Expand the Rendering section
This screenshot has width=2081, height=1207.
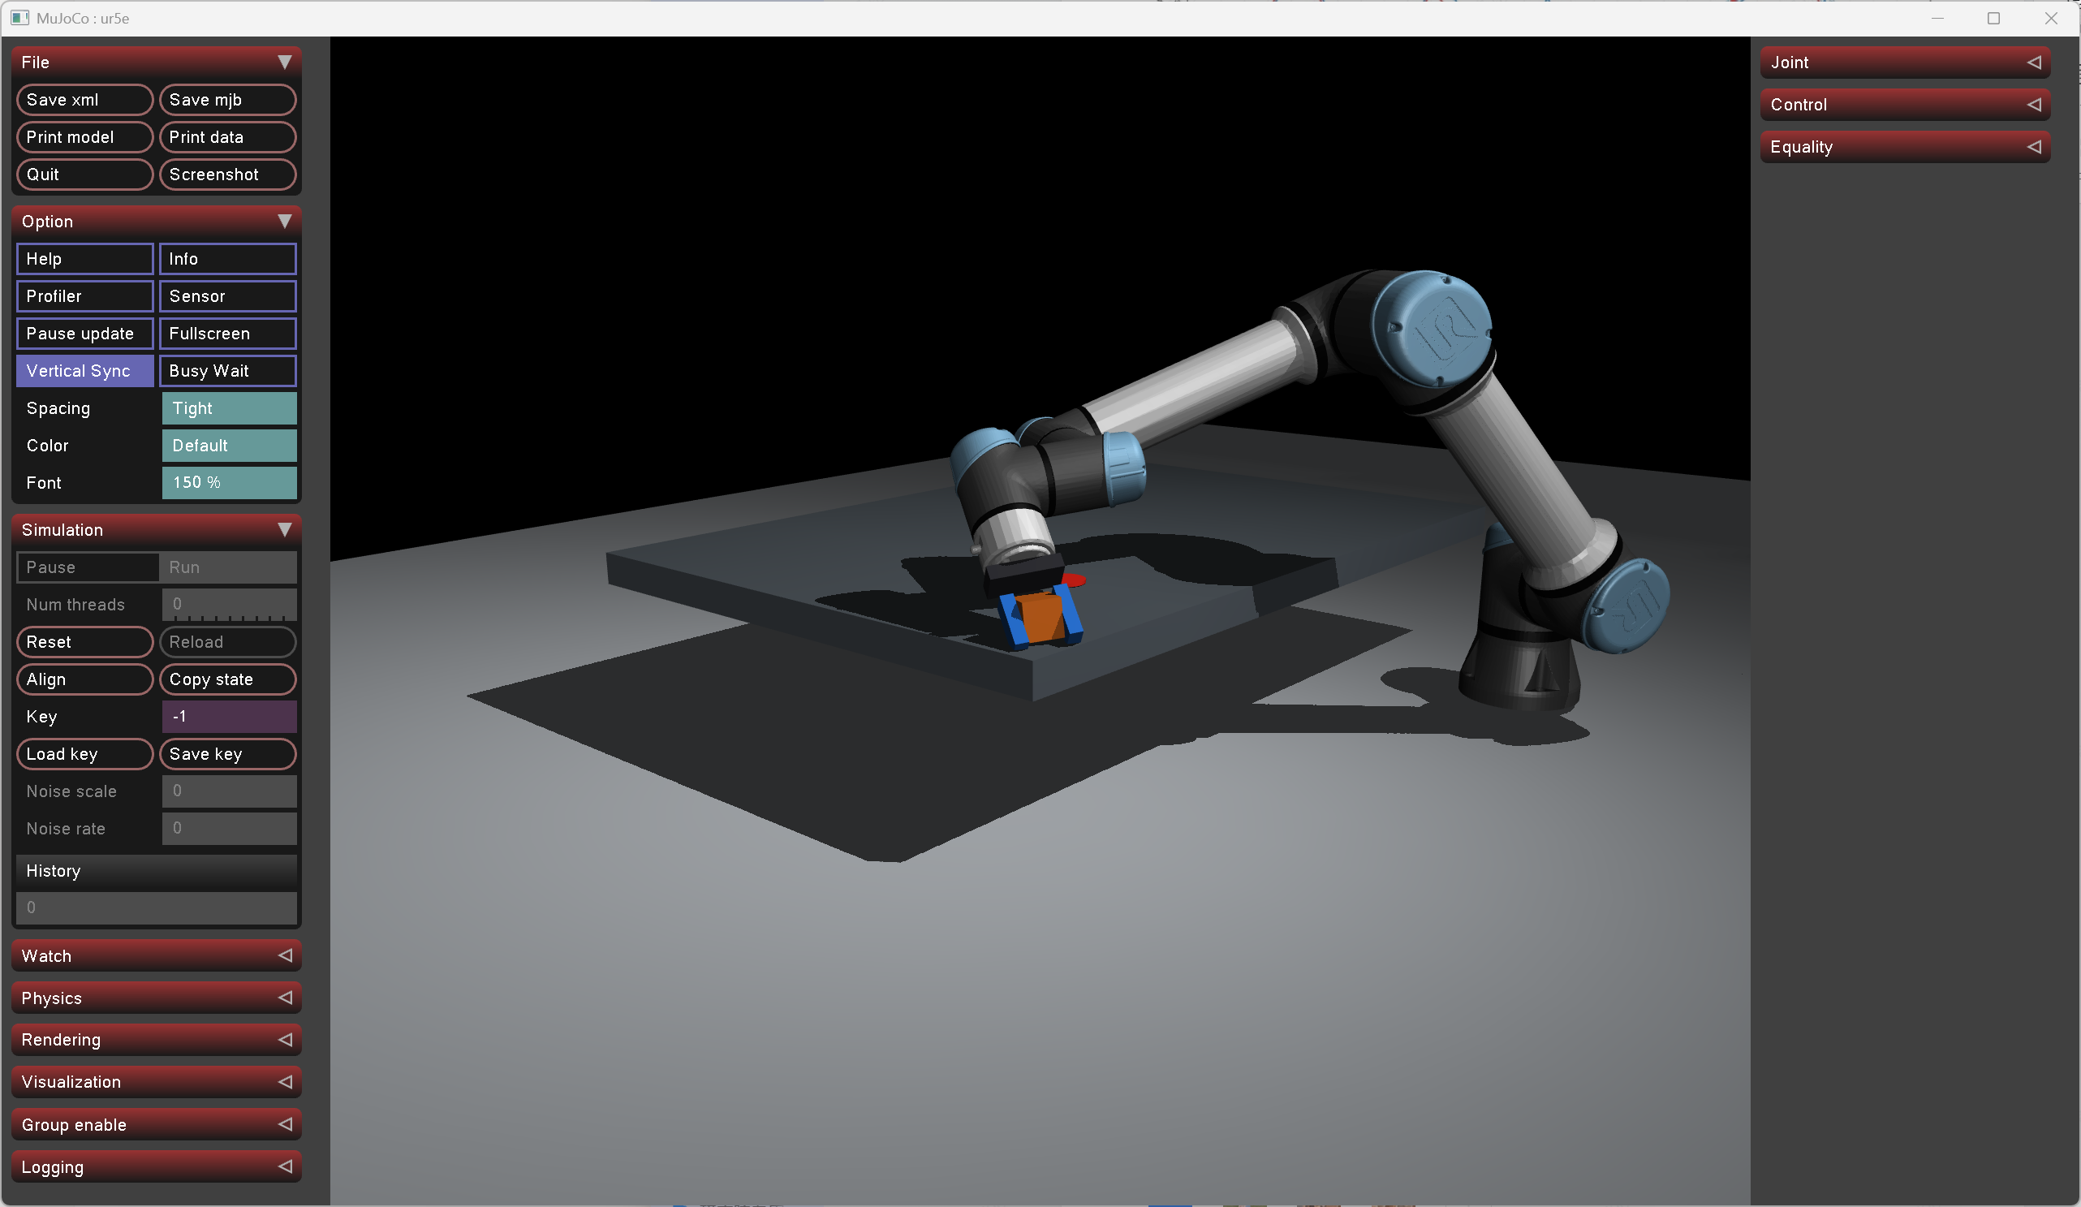coord(156,1040)
